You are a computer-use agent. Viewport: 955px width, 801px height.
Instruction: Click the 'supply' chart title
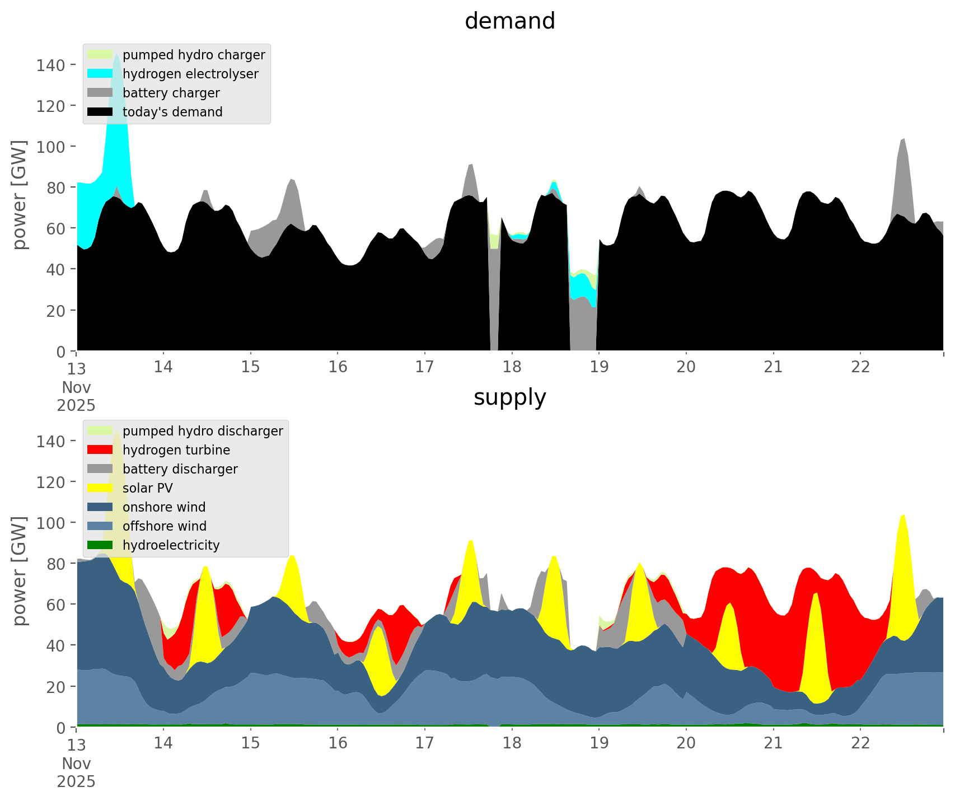pyautogui.click(x=509, y=397)
